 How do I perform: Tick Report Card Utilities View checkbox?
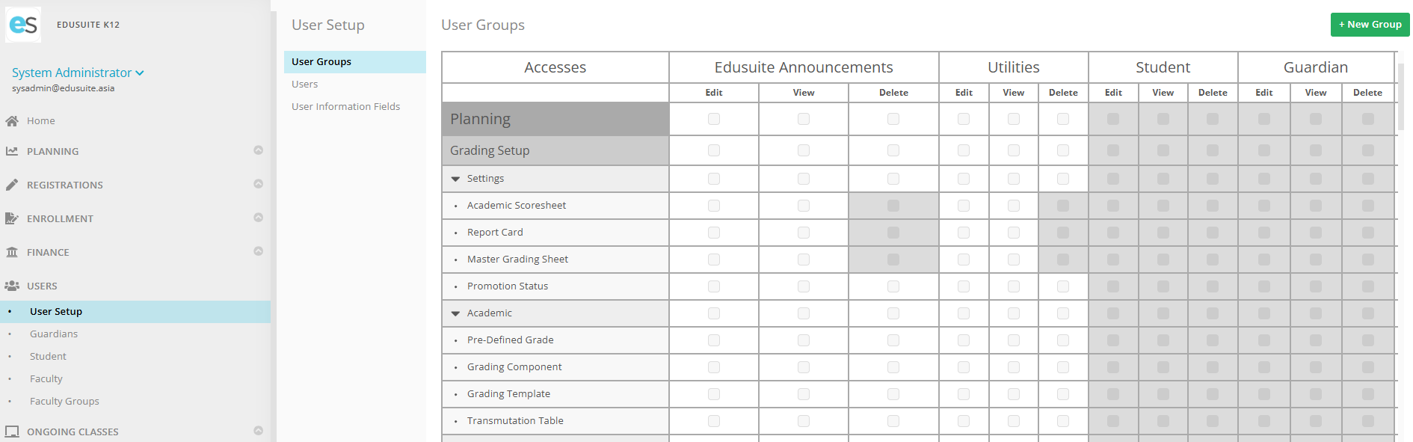1013,233
